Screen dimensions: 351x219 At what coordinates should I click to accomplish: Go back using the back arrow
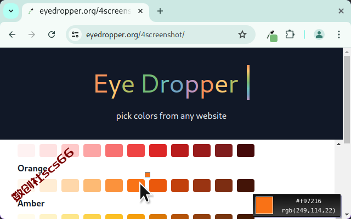[12, 34]
